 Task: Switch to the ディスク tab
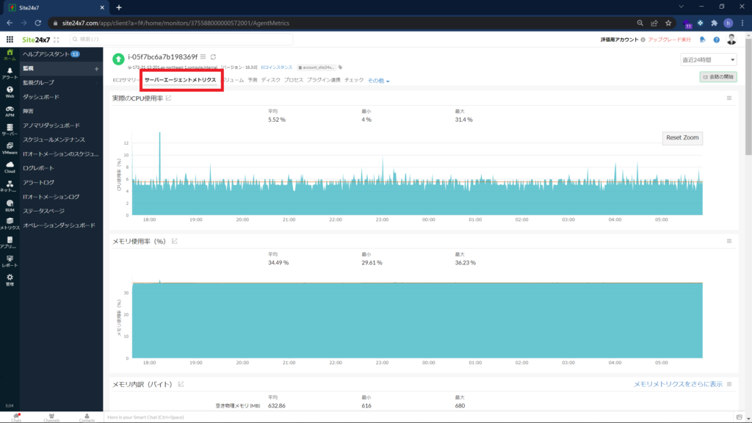(x=272, y=79)
